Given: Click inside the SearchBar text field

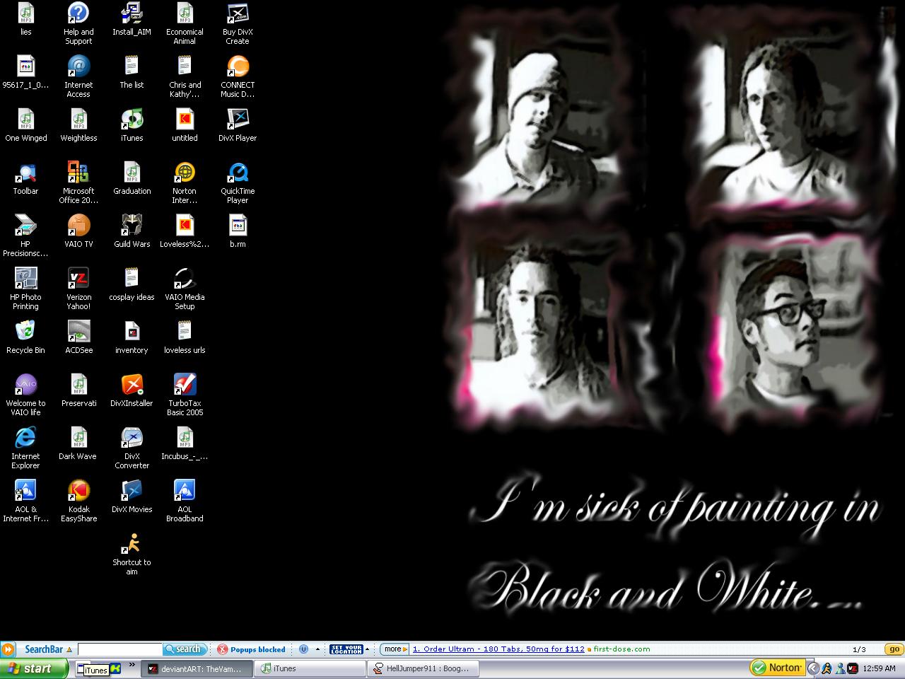Looking at the screenshot, I should click(120, 649).
